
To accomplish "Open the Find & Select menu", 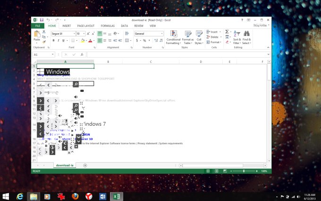I will 246,37.
